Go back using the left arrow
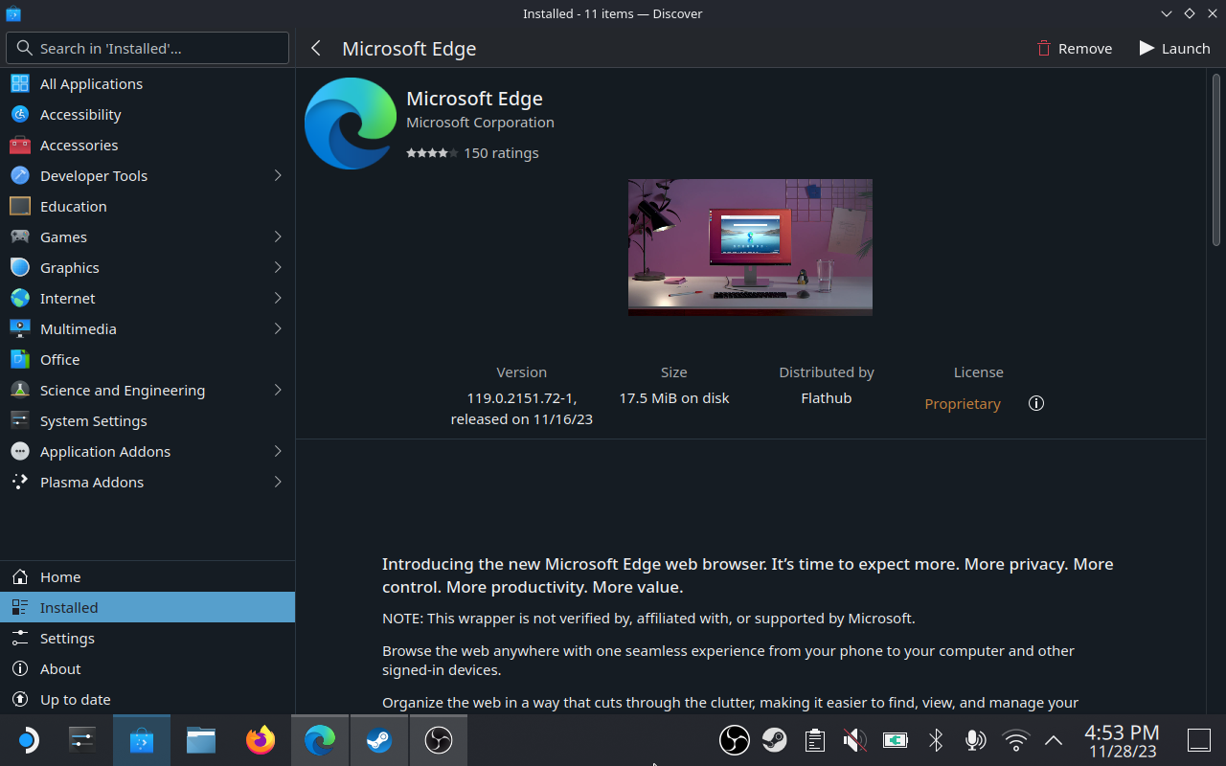The width and height of the screenshot is (1226, 766). pos(316,48)
